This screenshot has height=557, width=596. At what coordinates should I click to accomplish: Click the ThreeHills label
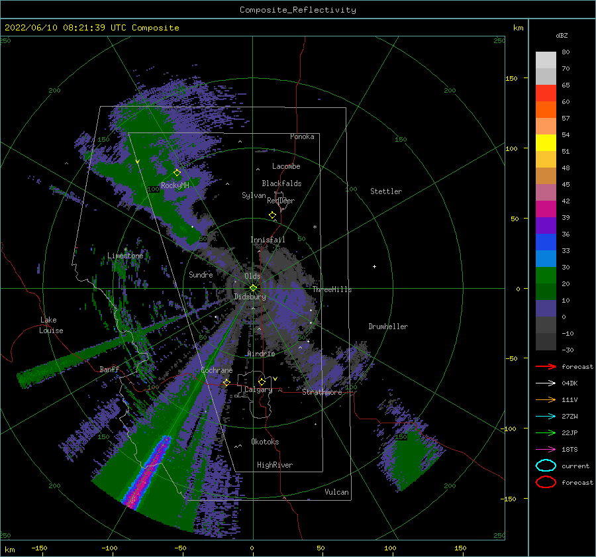(332, 289)
